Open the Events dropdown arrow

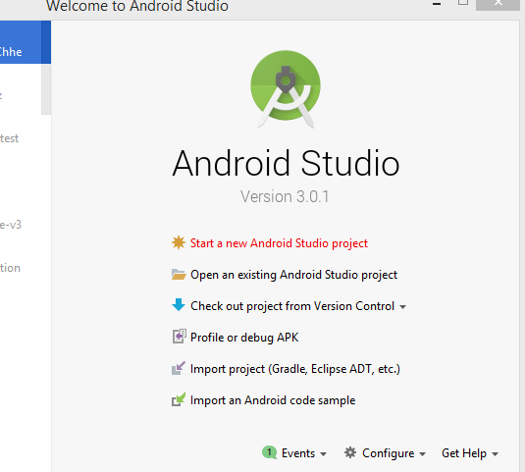click(x=323, y=454)
